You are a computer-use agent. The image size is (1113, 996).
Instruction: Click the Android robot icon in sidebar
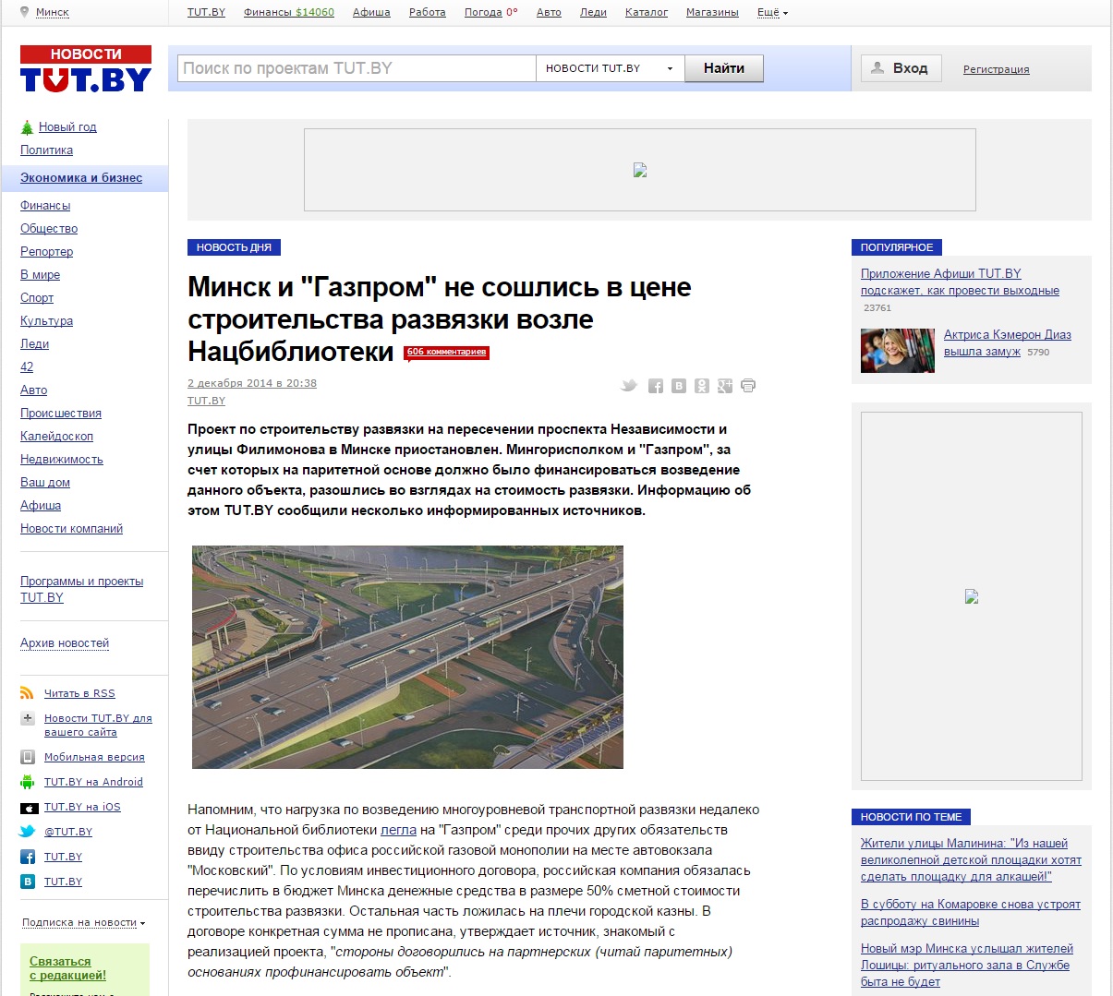[x=28, y=782]
